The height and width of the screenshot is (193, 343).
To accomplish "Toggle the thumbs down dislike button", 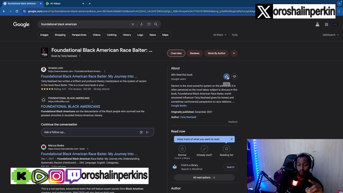I will point(234,77).
